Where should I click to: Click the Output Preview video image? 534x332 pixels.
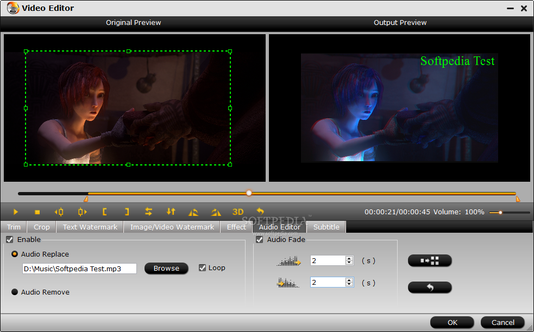399,107
